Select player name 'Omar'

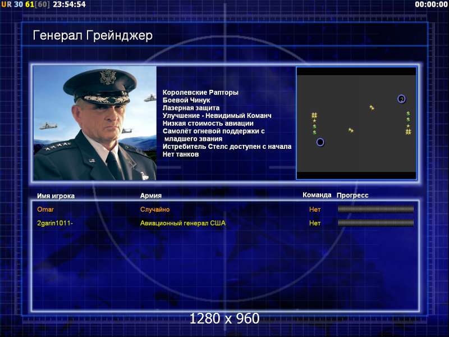[x=45, y=210]
